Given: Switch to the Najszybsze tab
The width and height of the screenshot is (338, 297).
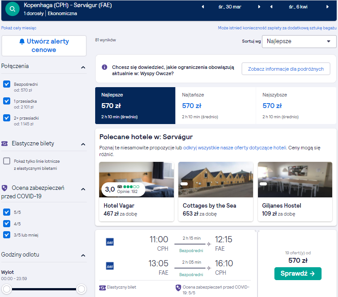Looking at the screenshot, I should (296, 106).
